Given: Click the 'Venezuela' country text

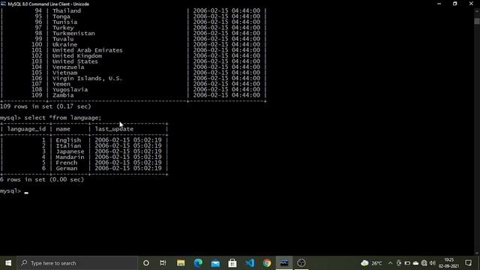Looking at the screenshot, I should click(x=68, y=67).
